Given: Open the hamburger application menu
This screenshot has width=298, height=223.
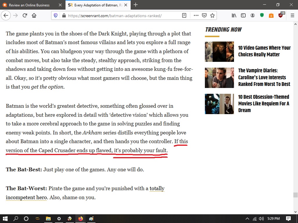Looking at the screenshot, I should click(292, 15).
